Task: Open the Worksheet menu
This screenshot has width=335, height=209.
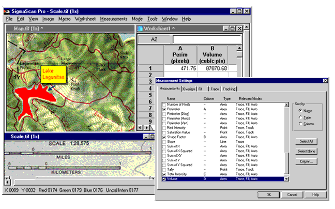Action: coord(85,19)
